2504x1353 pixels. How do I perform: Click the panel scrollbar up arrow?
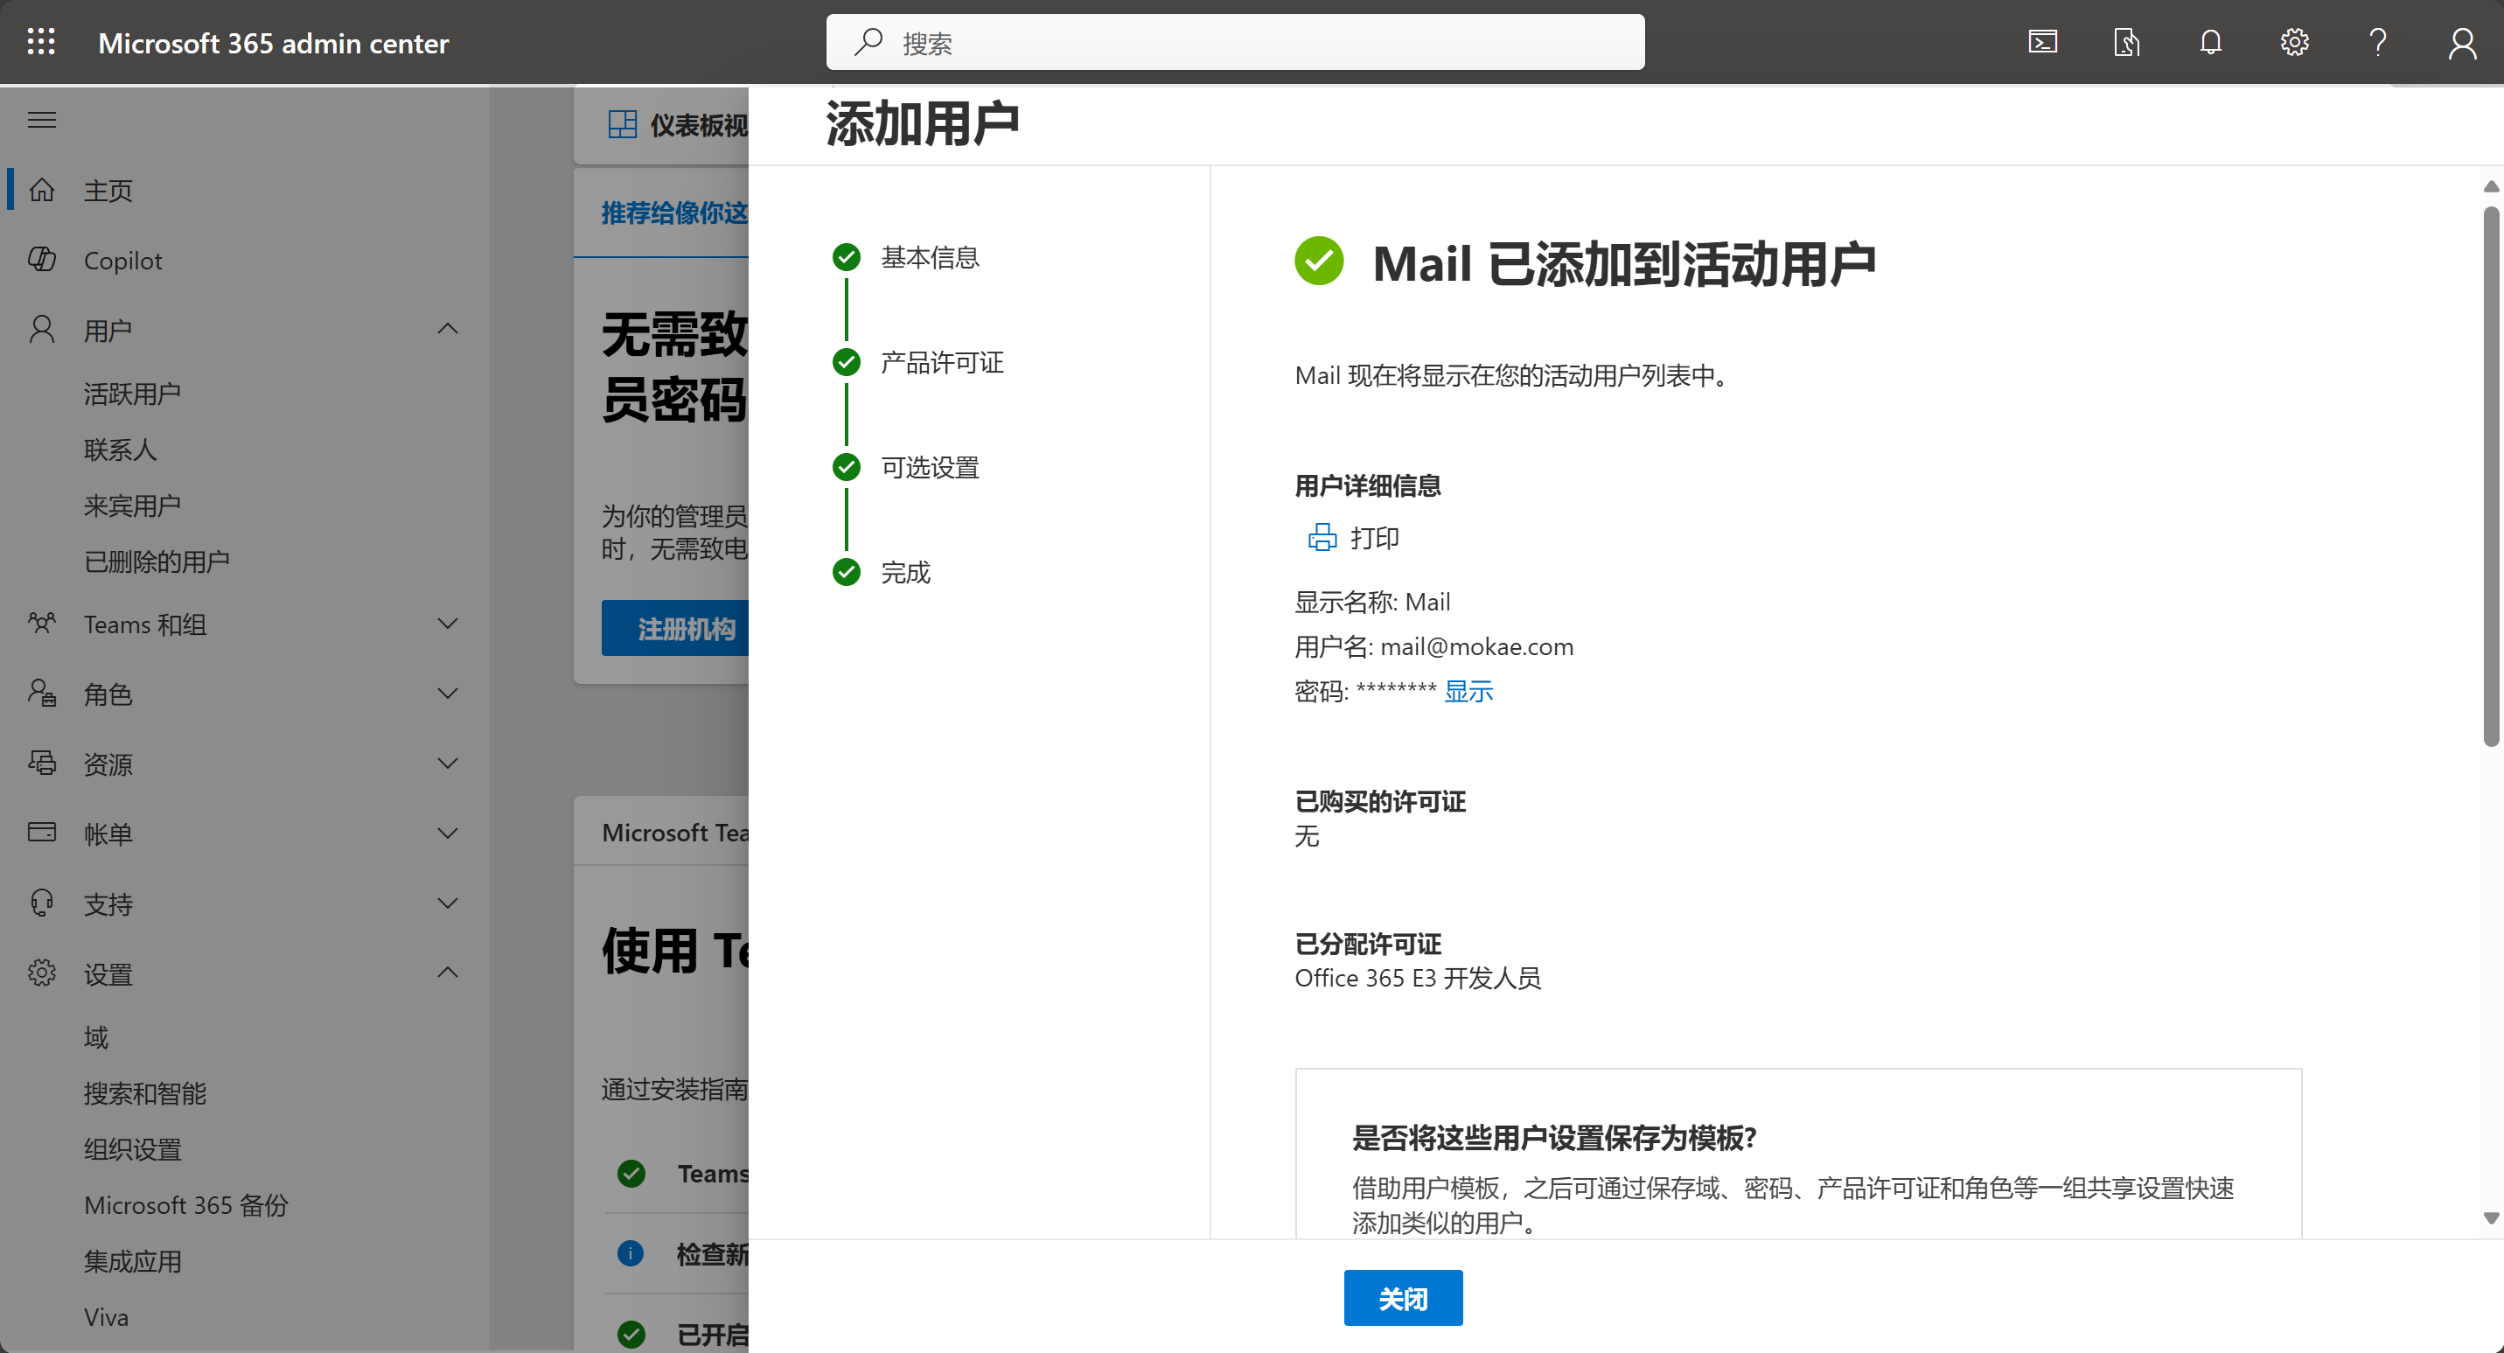pos(2490,185)
